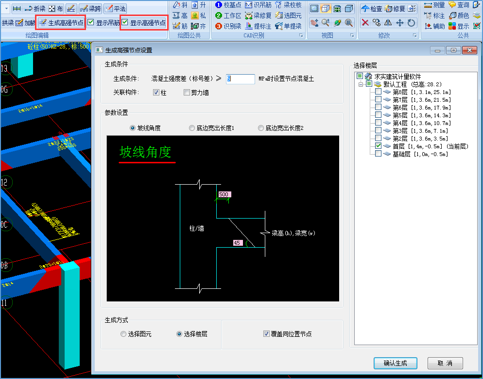Select the 底边宽出长度1 radio option
Screen dimensions: 483x379
point(191,128)
